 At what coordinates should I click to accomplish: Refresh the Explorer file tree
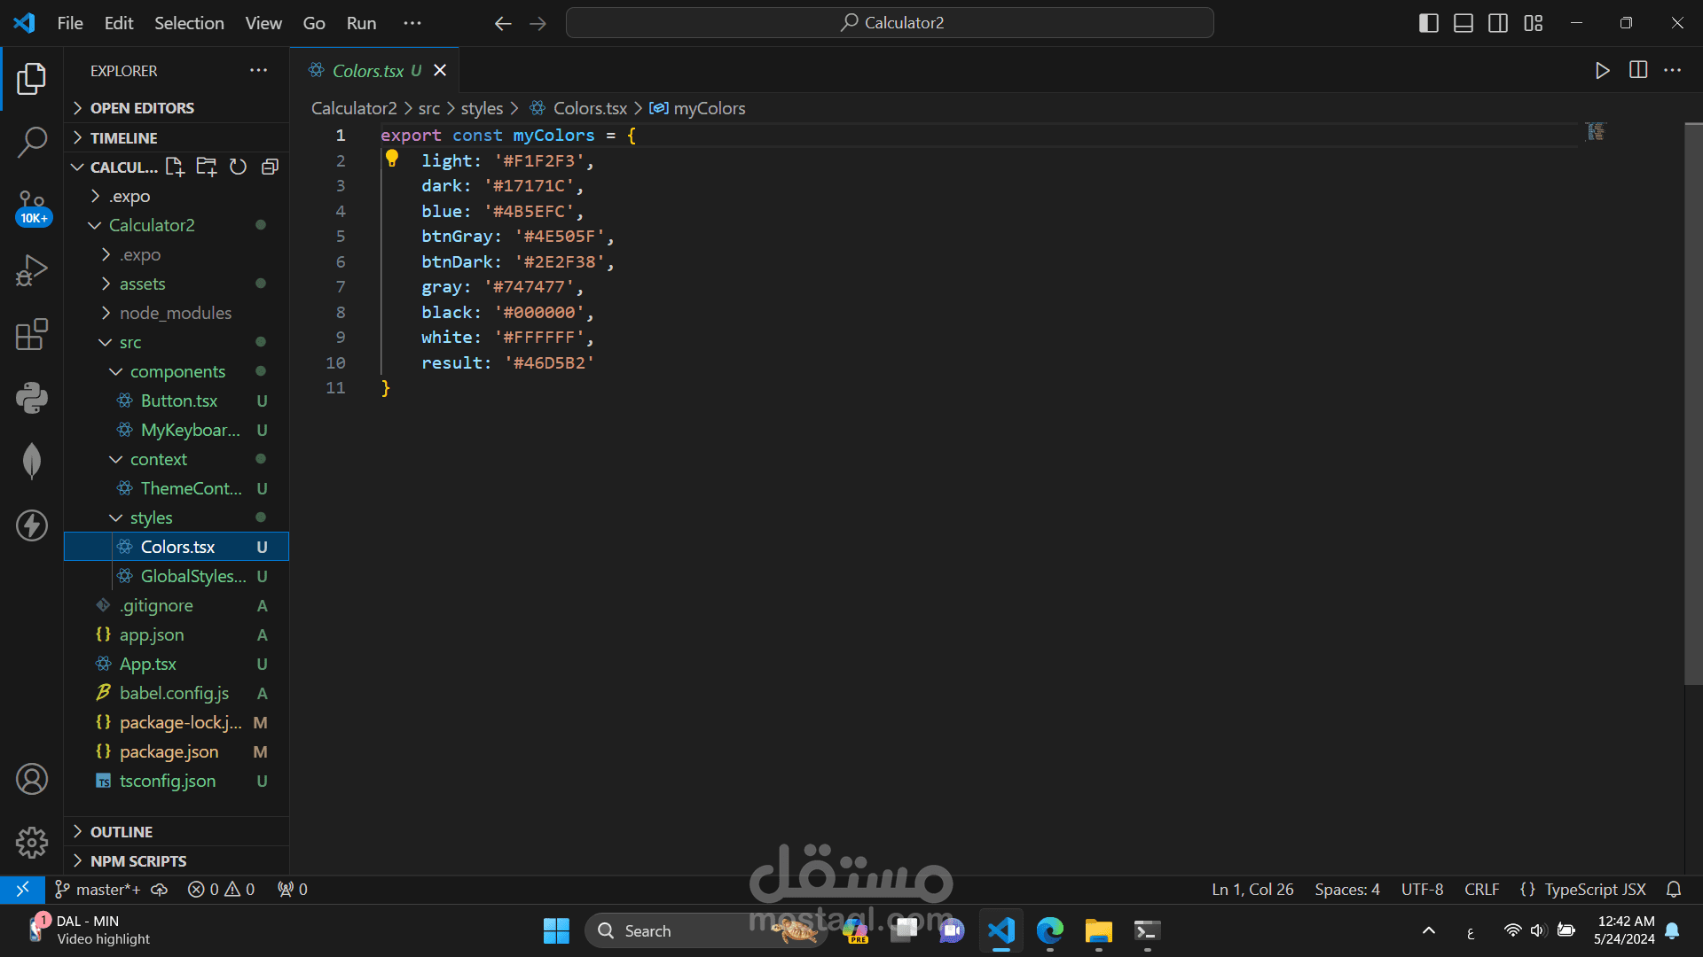(238, 167)
